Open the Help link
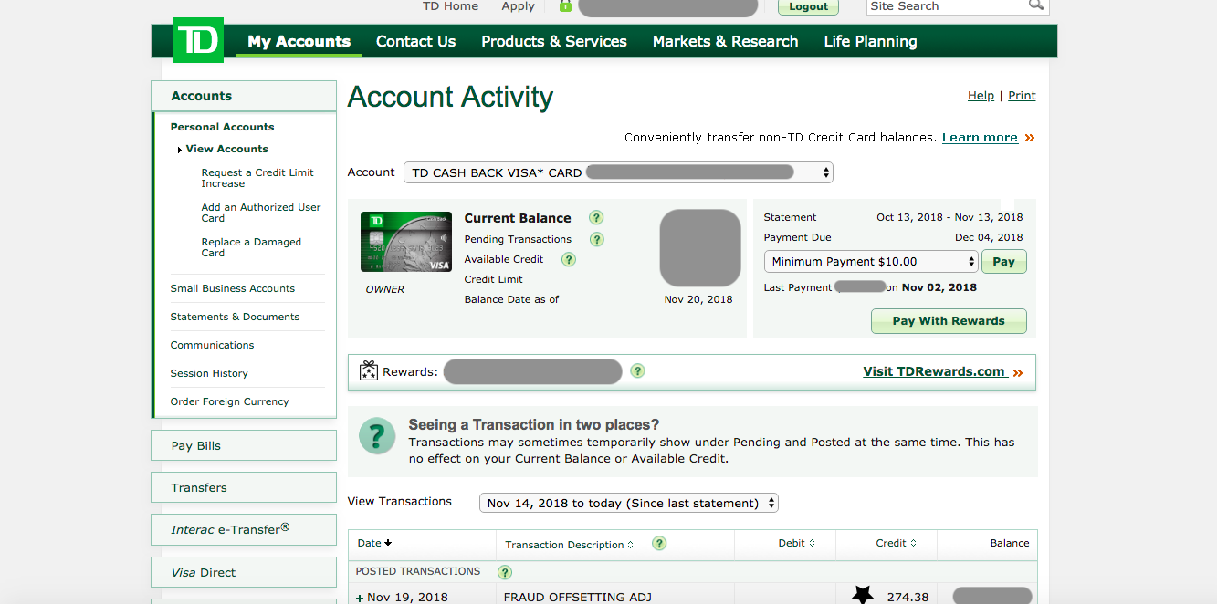 point(981,96)
